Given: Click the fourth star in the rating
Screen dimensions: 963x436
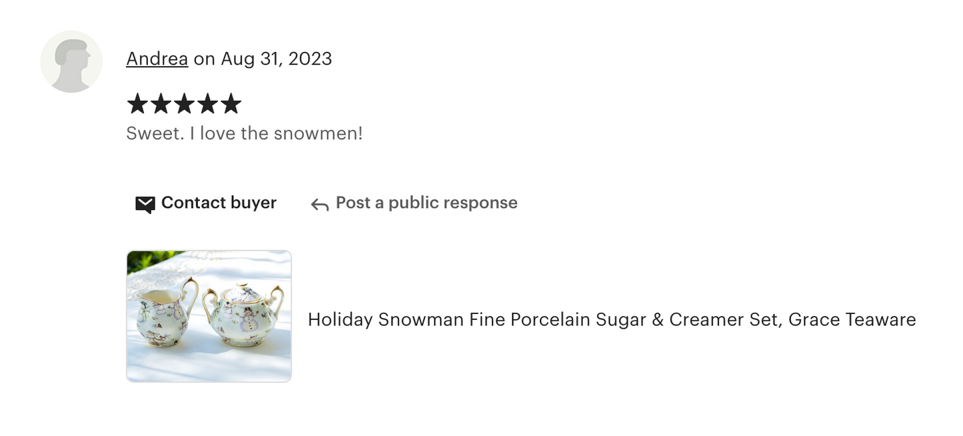Looking at the screenshot, I should (x=208, y=104).
